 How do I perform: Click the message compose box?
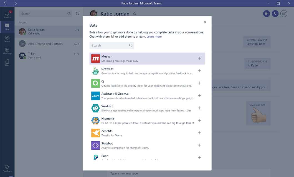click(x=166, y=173)
